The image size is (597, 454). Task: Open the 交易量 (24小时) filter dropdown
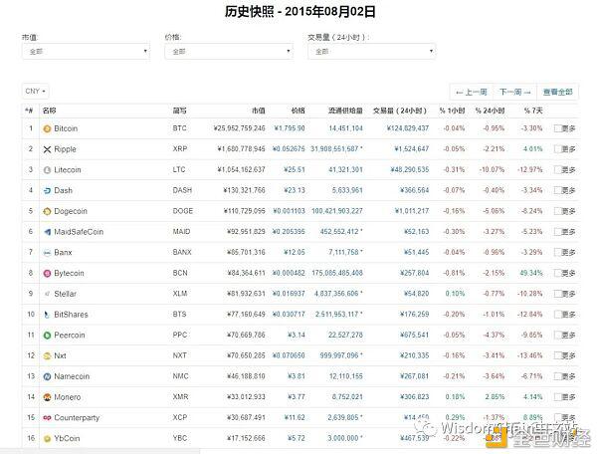click(371, 51)
